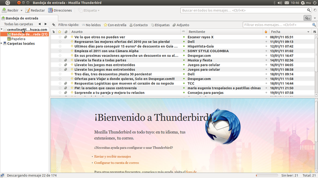This screenshot has width=318, height=178.
Task: Toggle the Adjunto quick filter
Action: pos(181,25)
